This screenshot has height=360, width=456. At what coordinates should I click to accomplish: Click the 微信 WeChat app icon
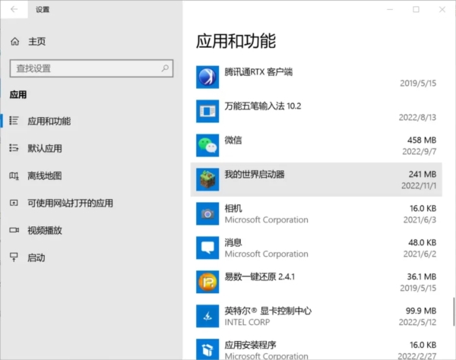tap(207, 145)
